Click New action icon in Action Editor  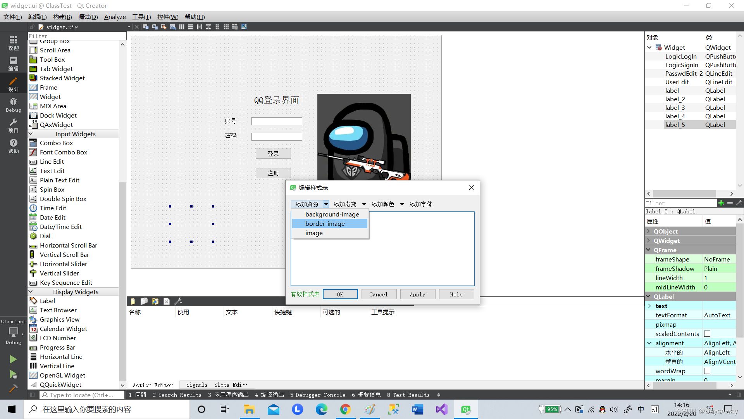pyautogui.click(x=133, y=301)
